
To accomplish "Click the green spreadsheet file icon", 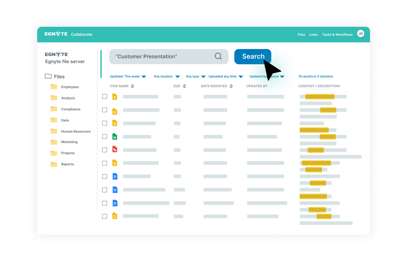I will 115,136.
